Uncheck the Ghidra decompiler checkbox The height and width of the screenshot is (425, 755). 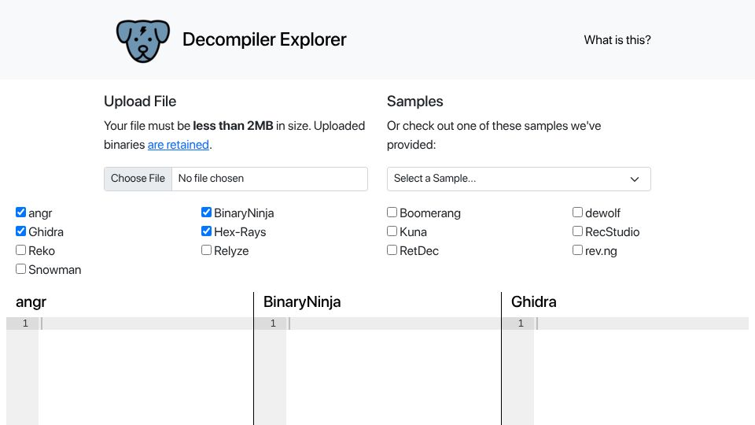[20, 231]
